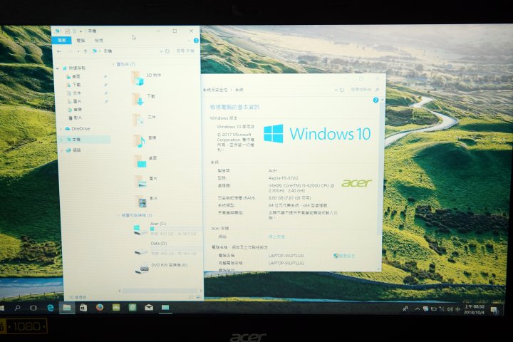Collapse the Quick access tree node

point(58,68)
